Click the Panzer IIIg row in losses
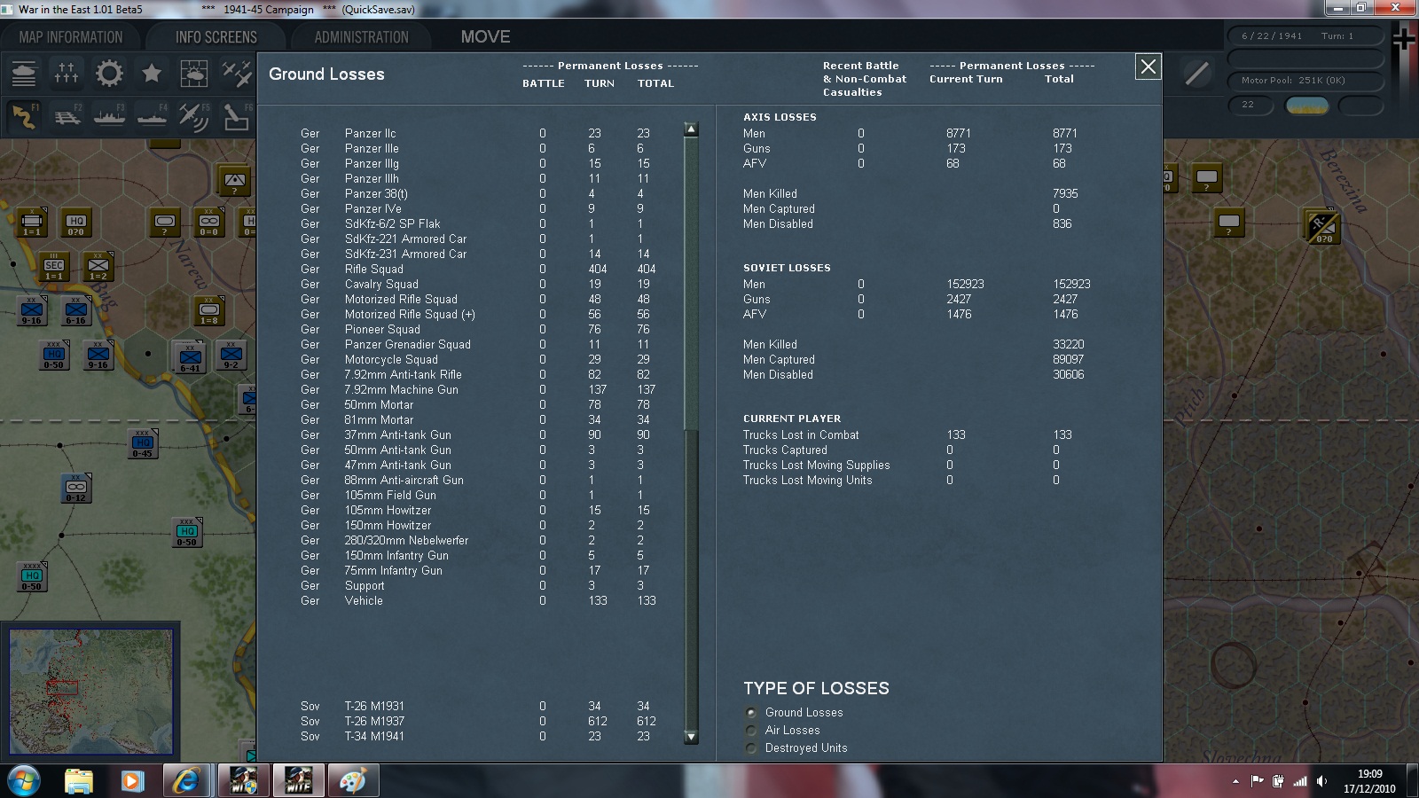This screenshot has height=798, width=1419. coord(475,163)
